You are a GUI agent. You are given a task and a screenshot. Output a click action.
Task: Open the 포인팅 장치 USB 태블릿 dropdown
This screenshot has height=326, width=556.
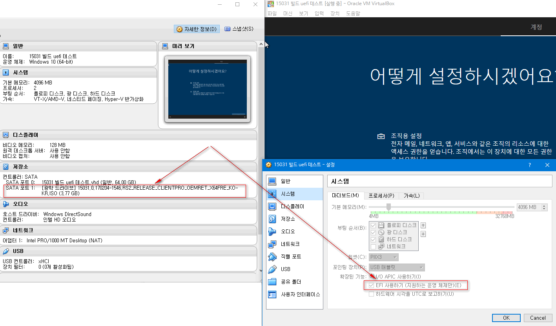point(396,267)
